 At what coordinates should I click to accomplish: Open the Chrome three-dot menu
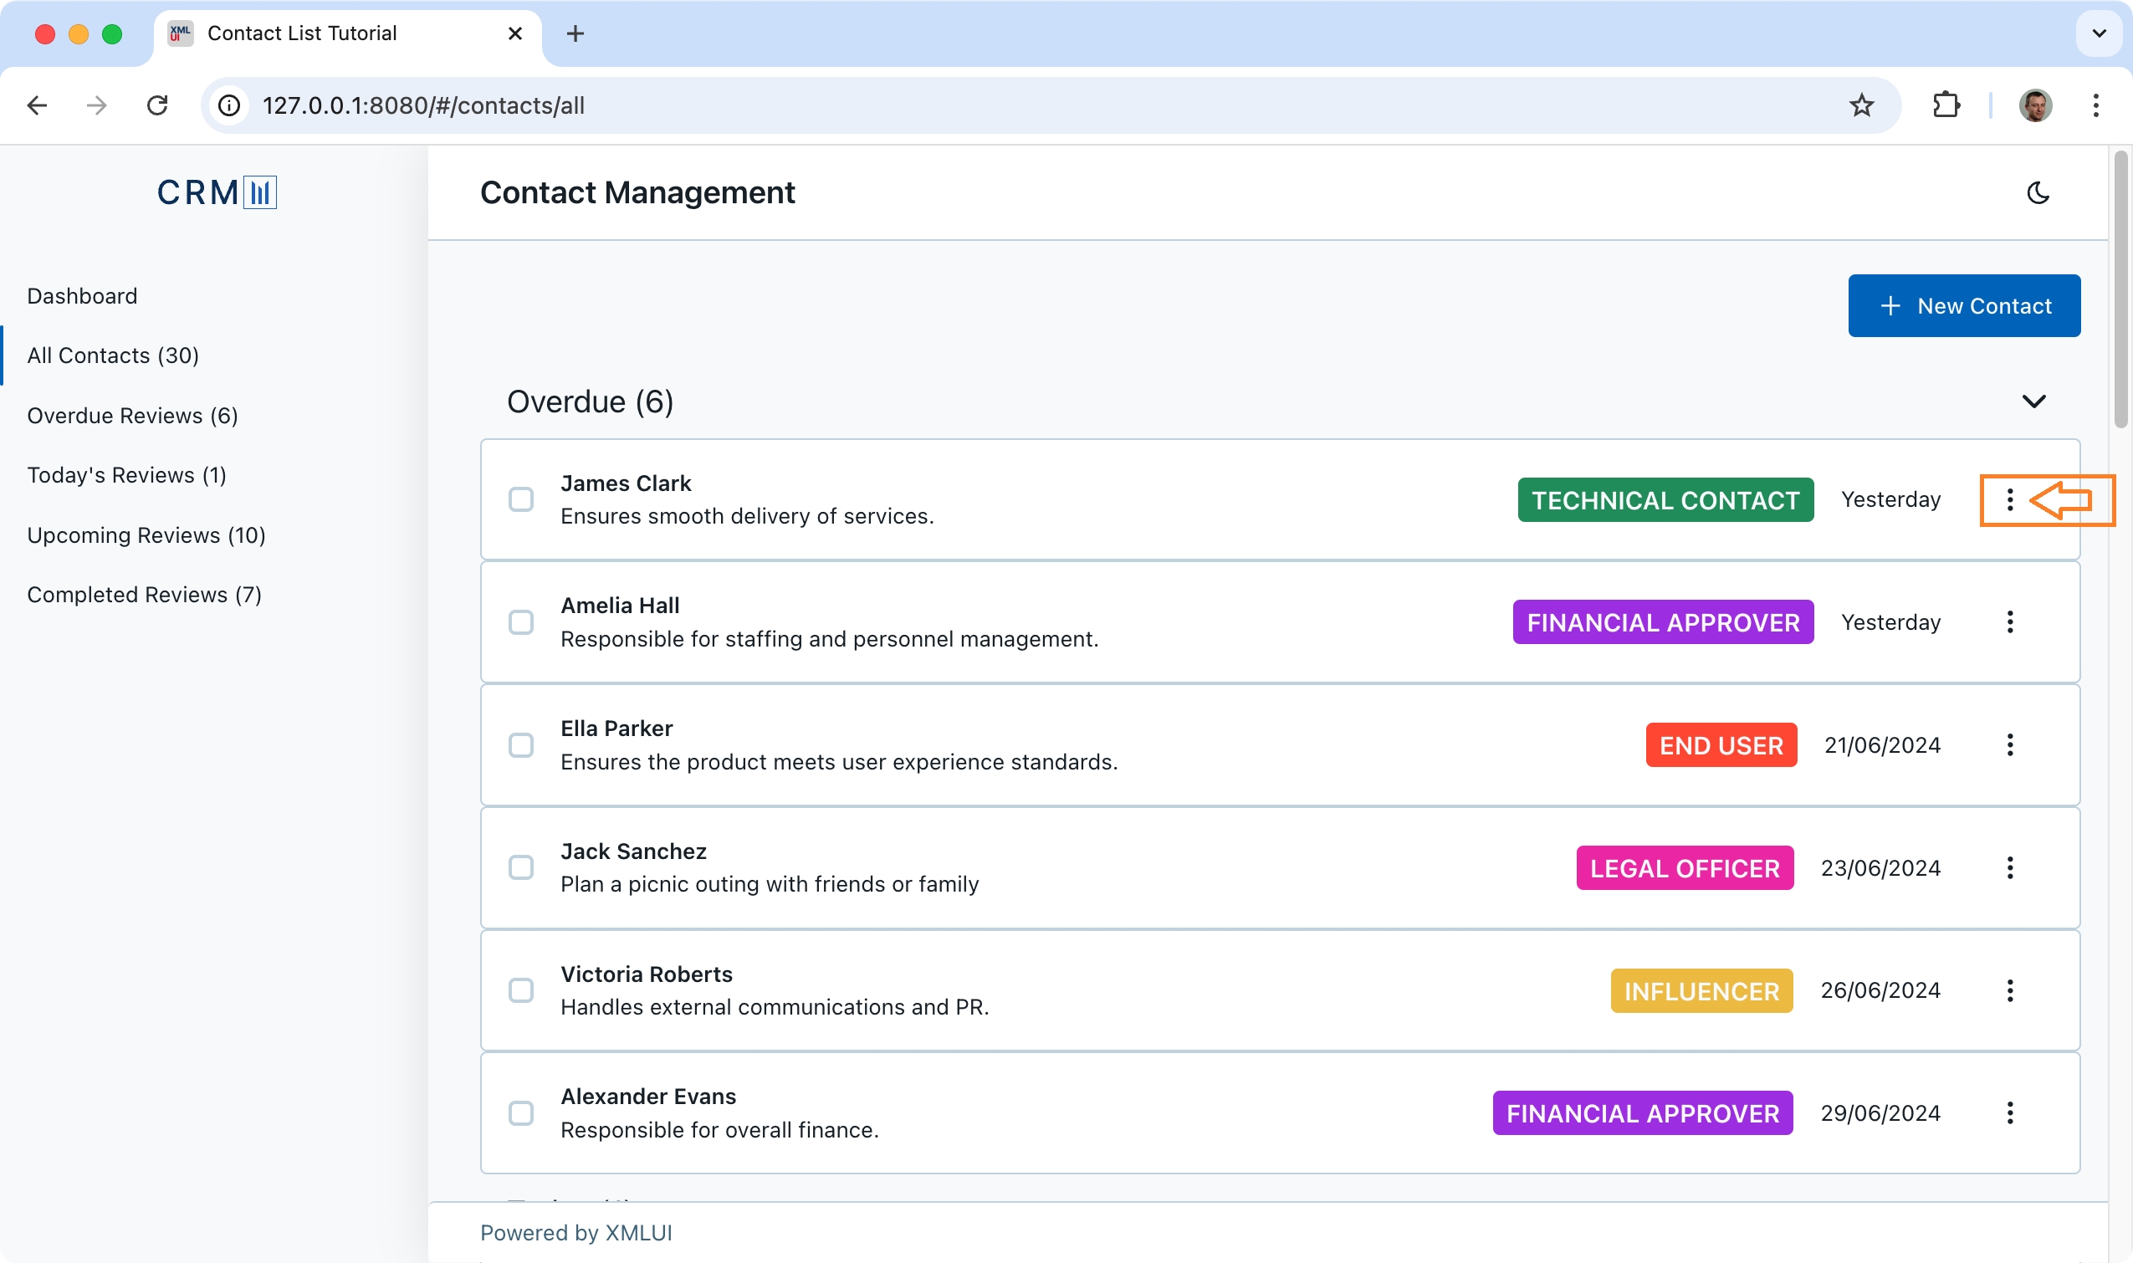coord(2095,105)
